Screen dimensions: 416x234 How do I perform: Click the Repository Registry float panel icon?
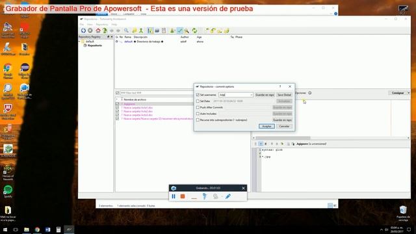pyautogui.click(x=109, y=37)
